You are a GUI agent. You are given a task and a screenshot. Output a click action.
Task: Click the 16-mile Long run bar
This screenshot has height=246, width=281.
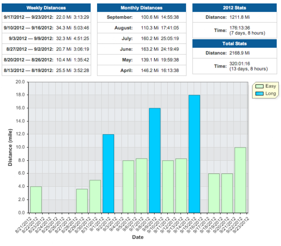155,160
